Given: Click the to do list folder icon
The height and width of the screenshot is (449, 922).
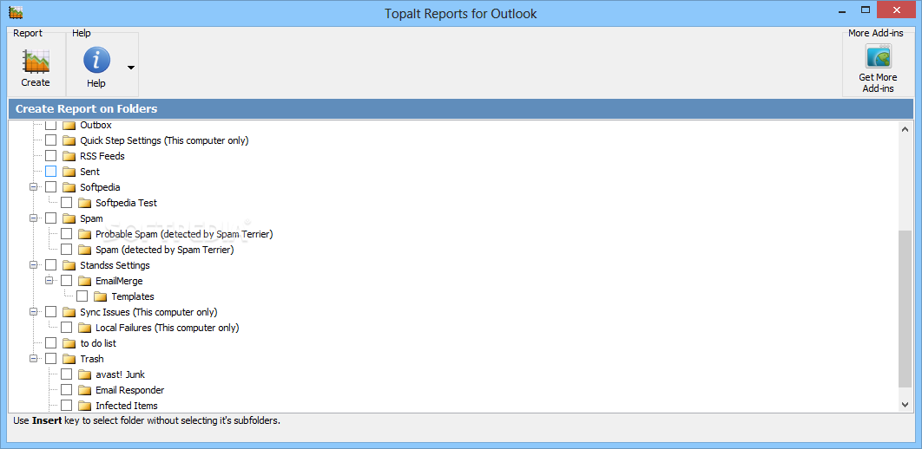Looking at the screenshot, I should 69,343.
